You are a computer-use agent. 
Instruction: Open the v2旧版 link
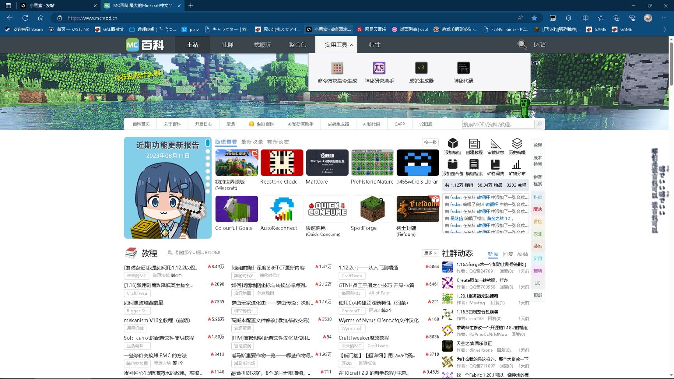point(426,124)
